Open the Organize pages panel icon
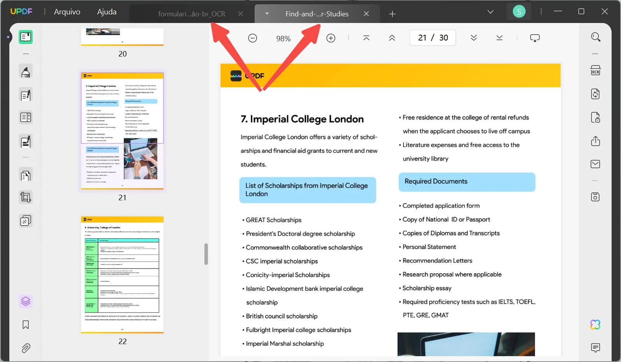The width and height of the screenshot is (621, 362). point(26,117)
